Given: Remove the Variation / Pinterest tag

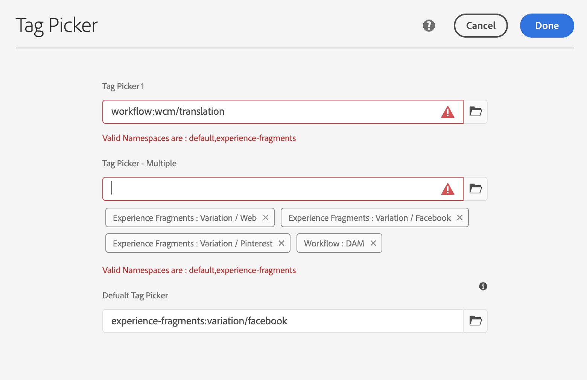Looking at the screenshot, I should [x=281, y=243].
